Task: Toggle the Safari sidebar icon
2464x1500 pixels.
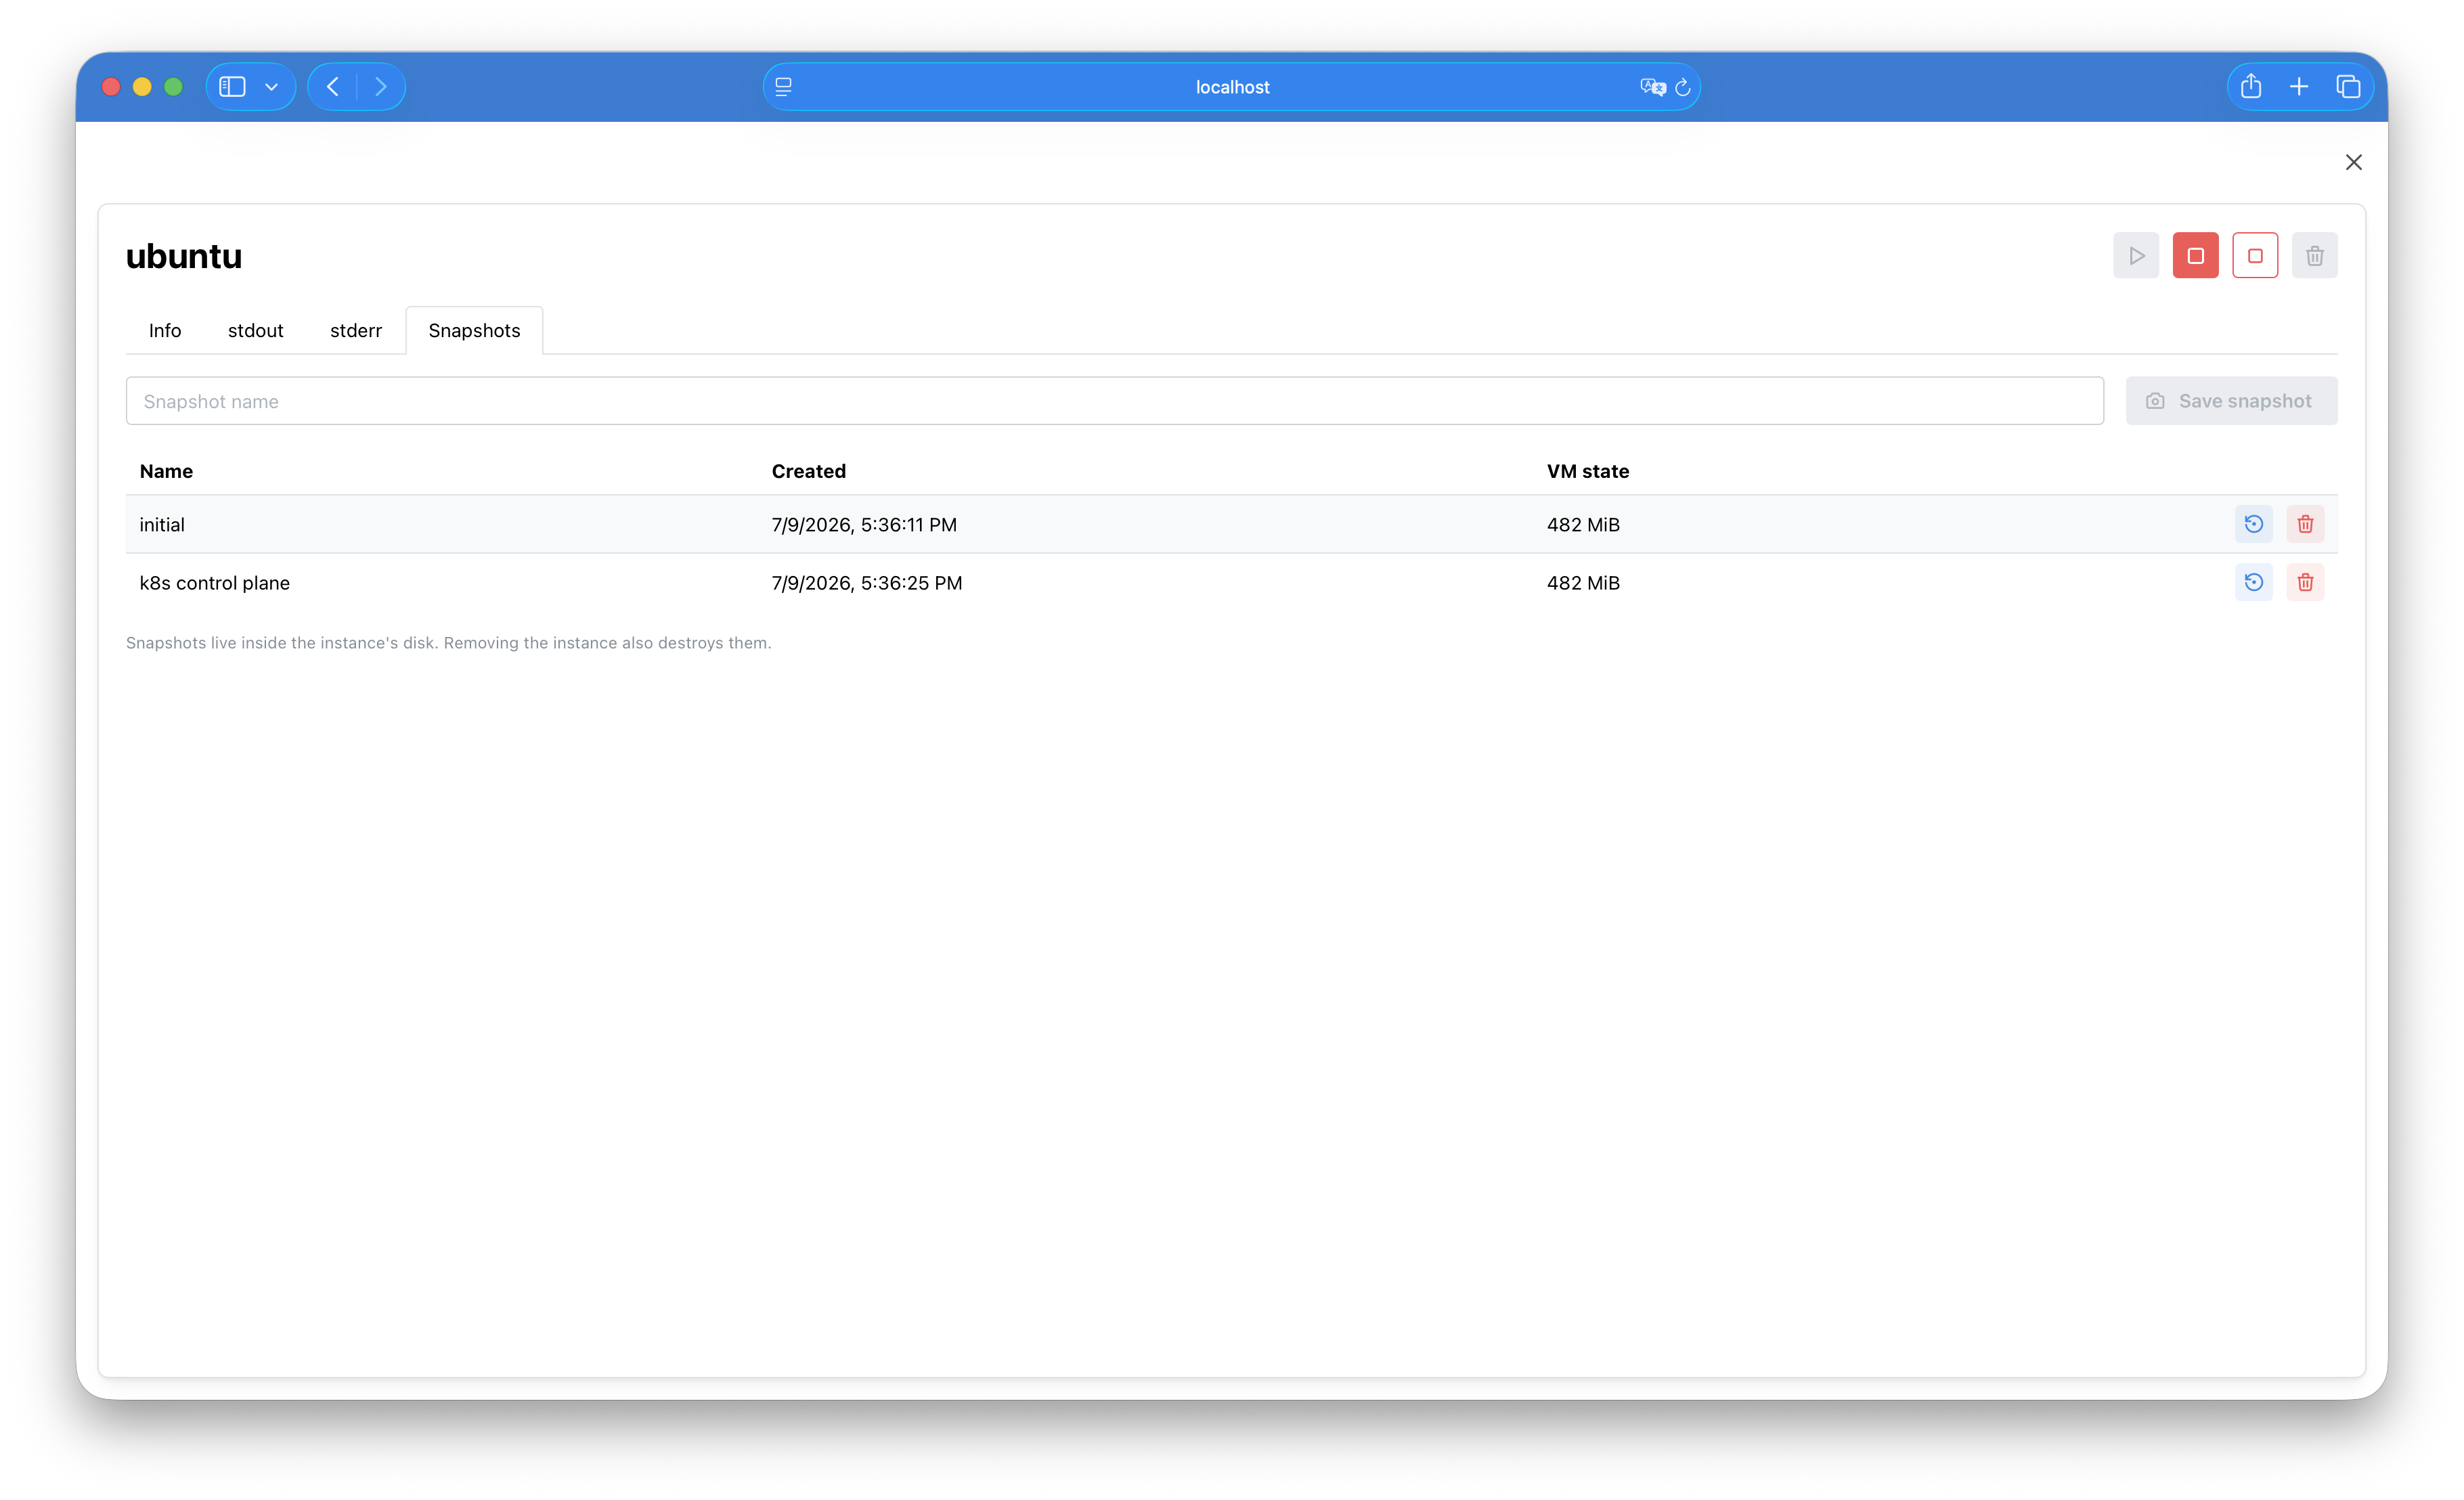Action: point(232,87)
